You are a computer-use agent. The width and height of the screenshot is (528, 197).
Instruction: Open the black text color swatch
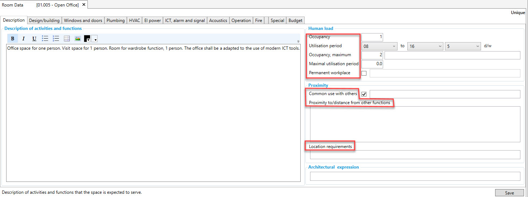(x=87, y=39)
